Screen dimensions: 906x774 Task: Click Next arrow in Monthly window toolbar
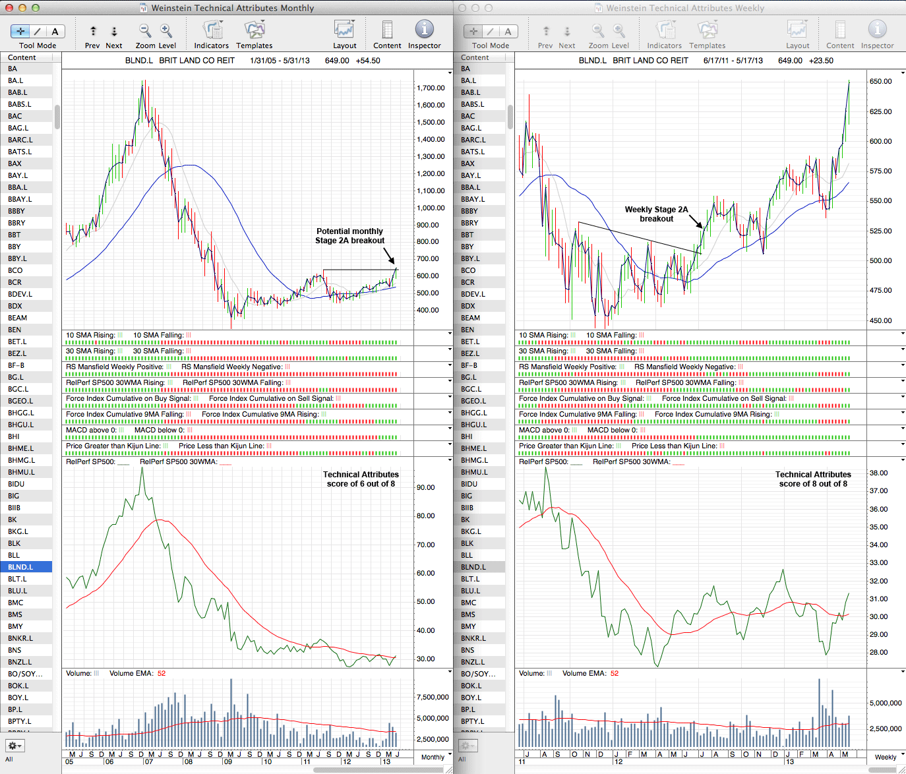click(x=114, y=31)
